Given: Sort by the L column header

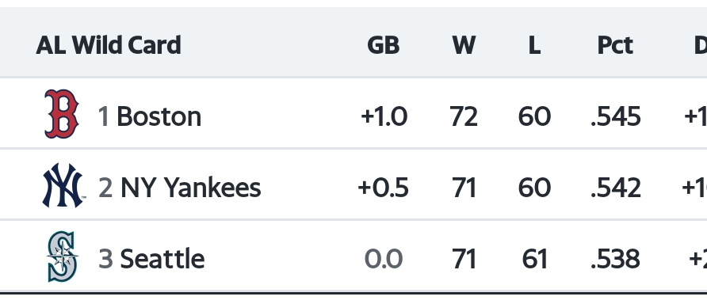Looking at the screenshot, I should 534,45.
